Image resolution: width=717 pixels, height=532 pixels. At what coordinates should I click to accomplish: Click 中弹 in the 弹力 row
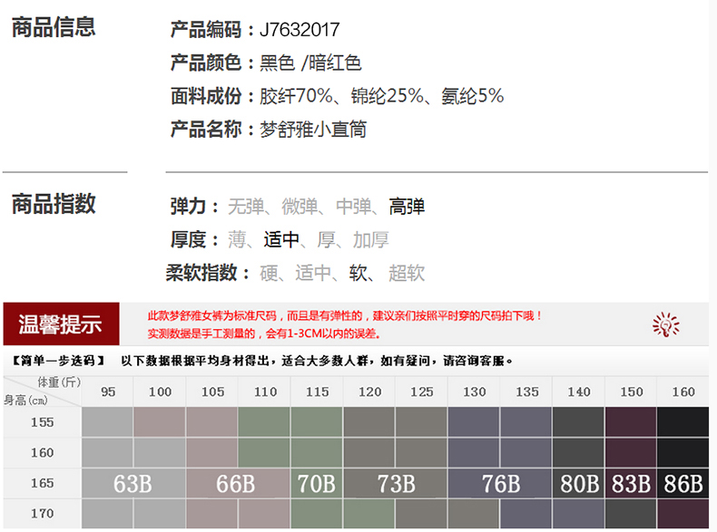pos(353,207)
